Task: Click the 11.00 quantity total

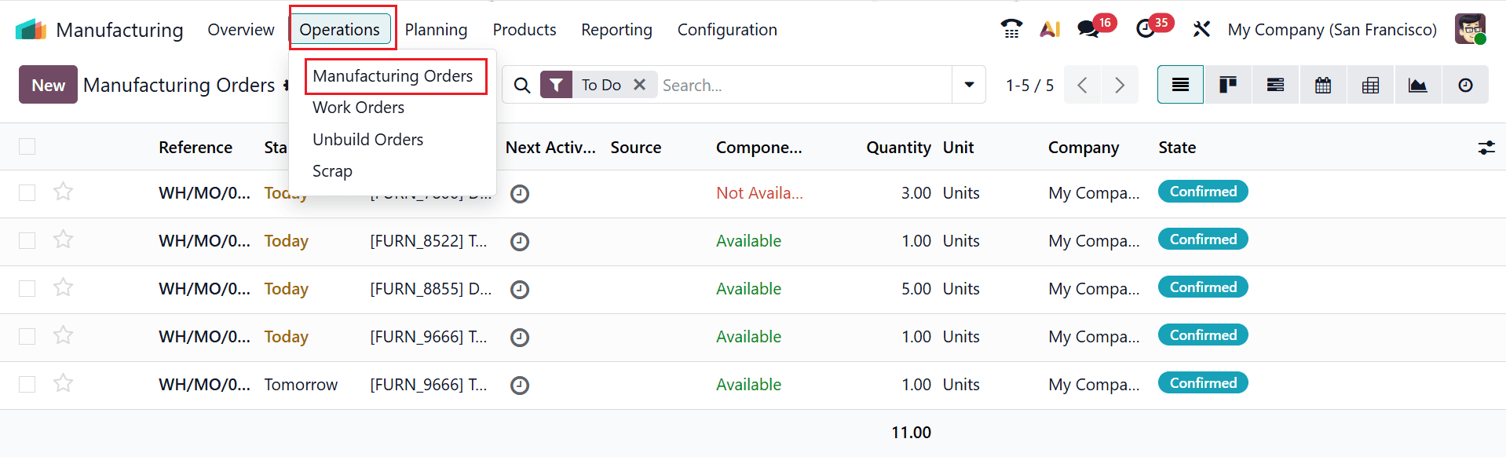Action: [911, 433]
